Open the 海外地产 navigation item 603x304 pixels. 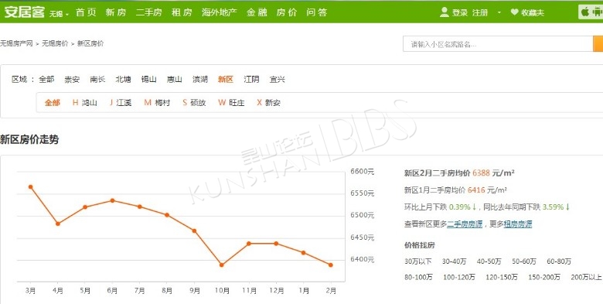220,12
